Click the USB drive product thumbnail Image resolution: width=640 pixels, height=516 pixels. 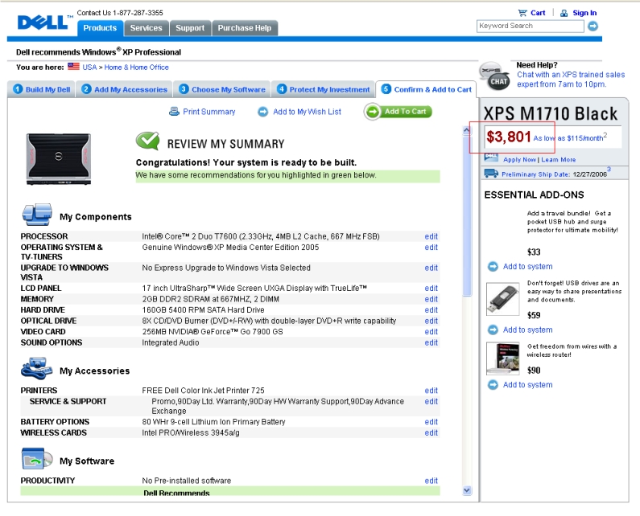[503, 299]
